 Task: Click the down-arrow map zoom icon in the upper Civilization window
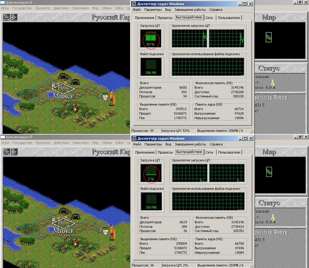click(x=7, y=17)
